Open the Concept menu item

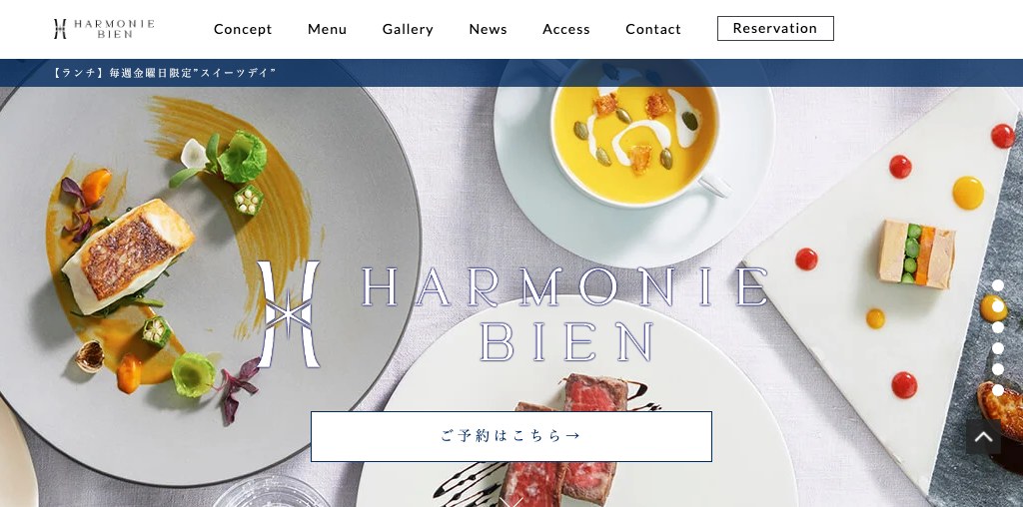click(243, 29)
